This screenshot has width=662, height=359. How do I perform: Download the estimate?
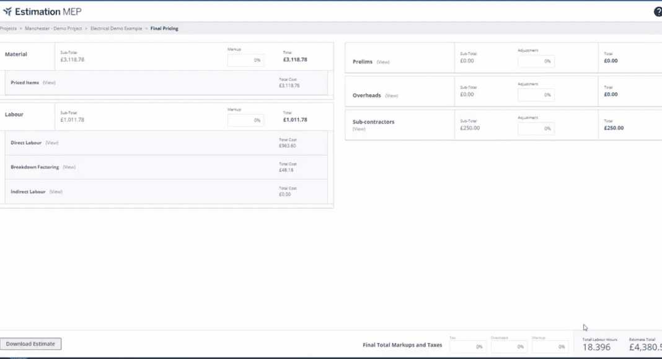click(30, 344)
